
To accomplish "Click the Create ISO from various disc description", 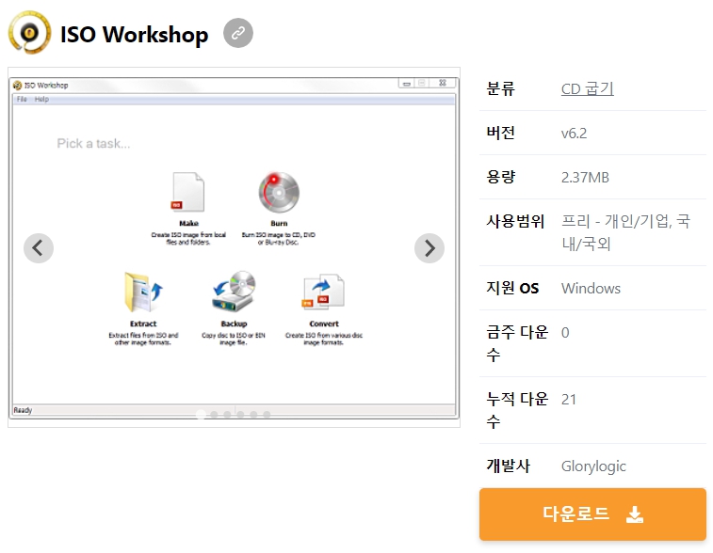I will pyautogui.click(x=324, y=339).
